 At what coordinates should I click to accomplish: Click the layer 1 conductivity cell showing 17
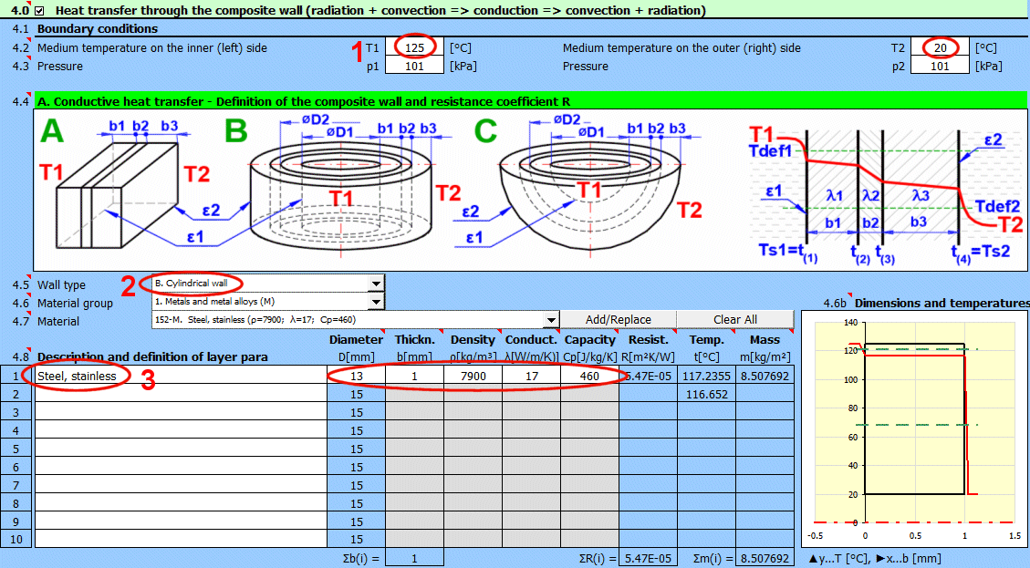pyautogui.click(x=531, y=376)
